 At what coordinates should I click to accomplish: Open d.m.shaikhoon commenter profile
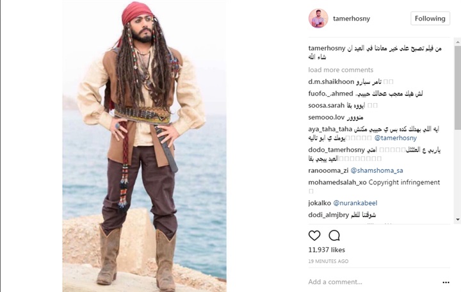(331, 82)
